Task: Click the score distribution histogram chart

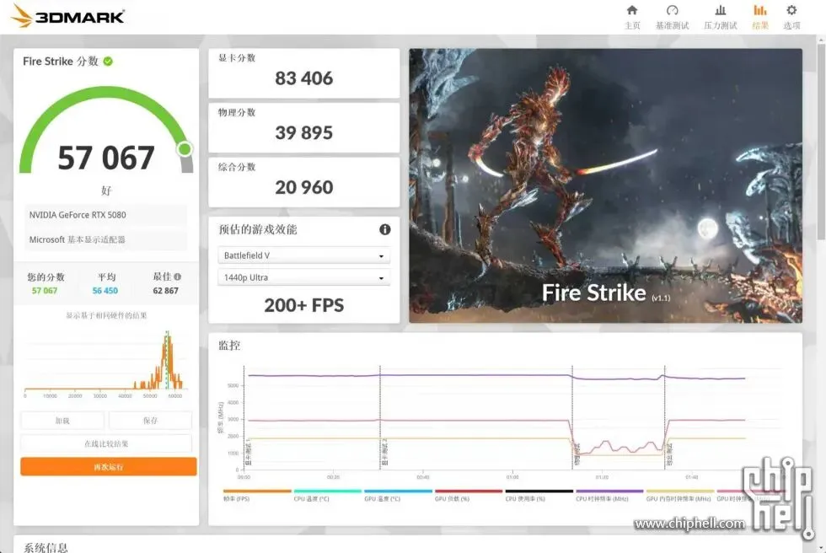Action: click(105, 363)
